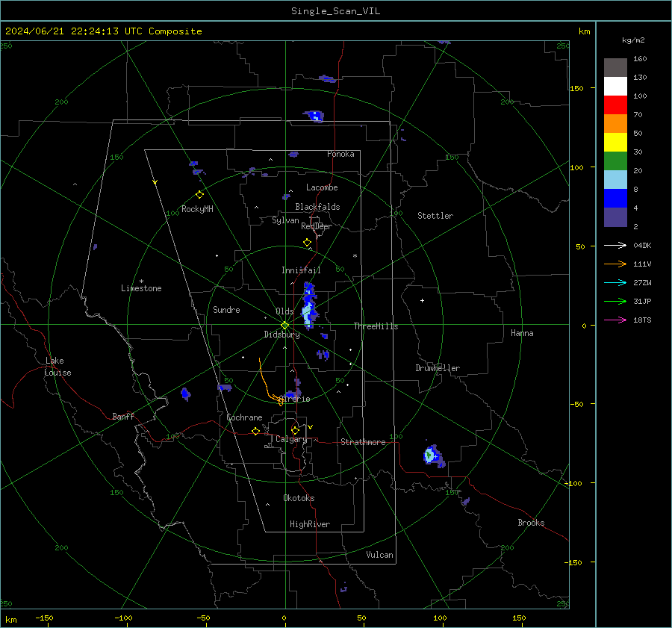The height and width of the screenshot is (628, 672).
Task: Click the Cochrane city label
Action: 244,417
